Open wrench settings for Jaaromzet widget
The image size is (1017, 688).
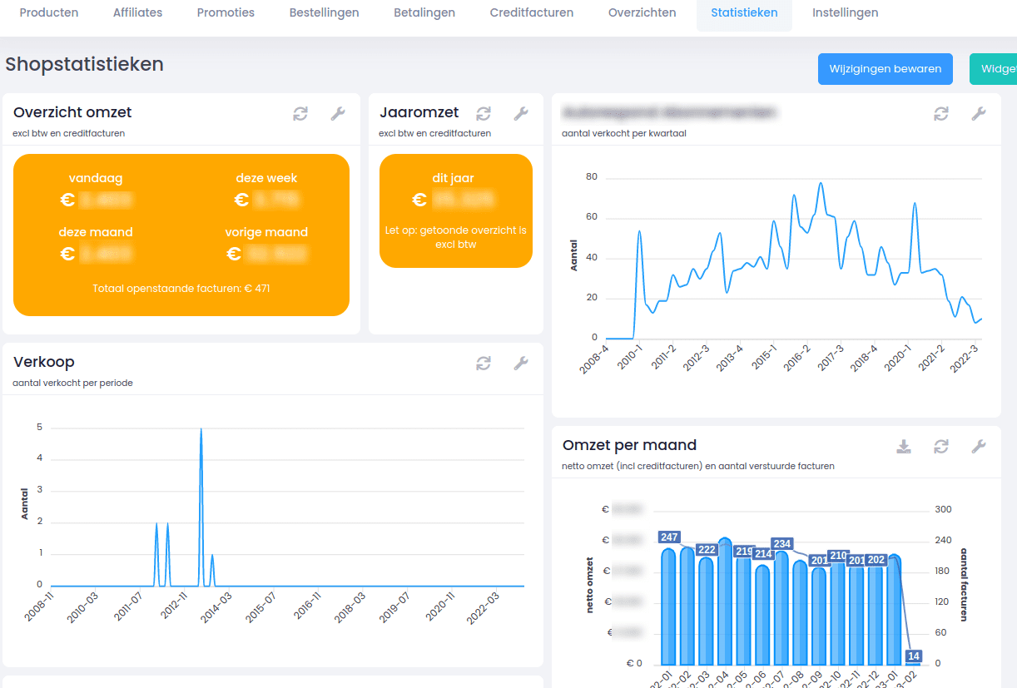click(x=521, y=114)
